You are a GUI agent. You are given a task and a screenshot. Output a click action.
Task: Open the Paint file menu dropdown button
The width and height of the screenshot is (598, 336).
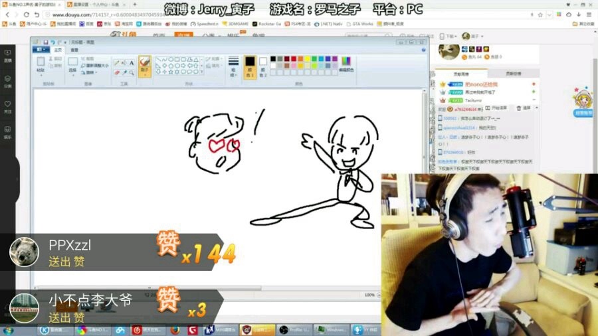pyautogui.click(x=41, y=50)
